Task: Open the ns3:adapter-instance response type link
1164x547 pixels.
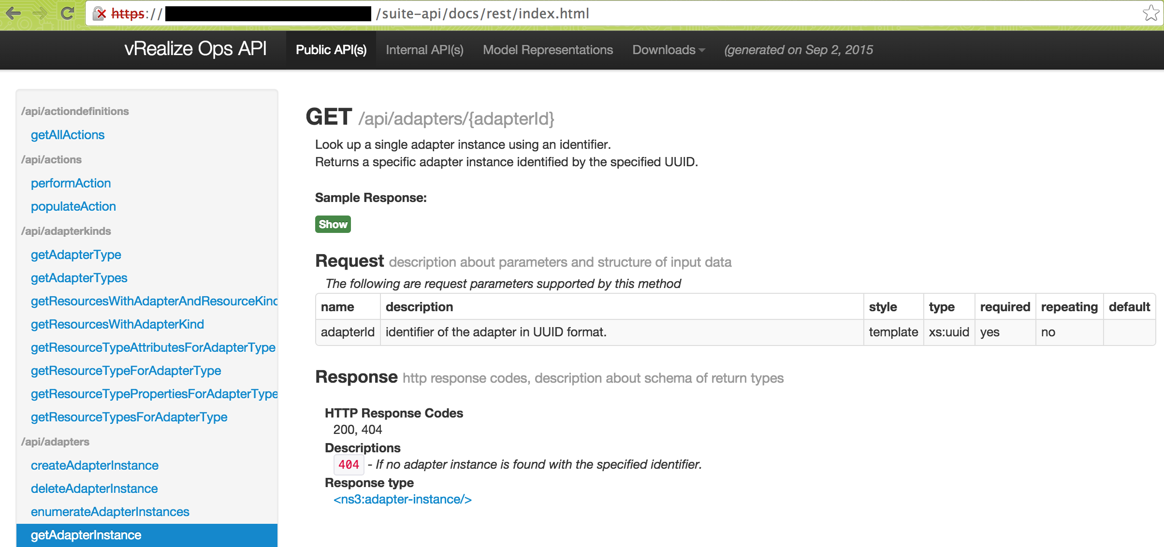Action: [x=402, y=499]
